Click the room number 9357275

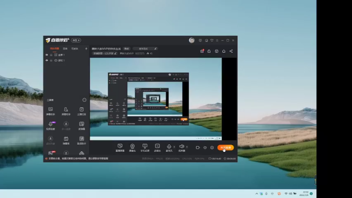pos(140,53)
